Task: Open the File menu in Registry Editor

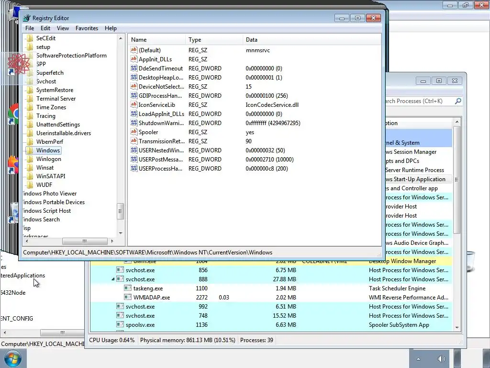Action: [30, 28]
